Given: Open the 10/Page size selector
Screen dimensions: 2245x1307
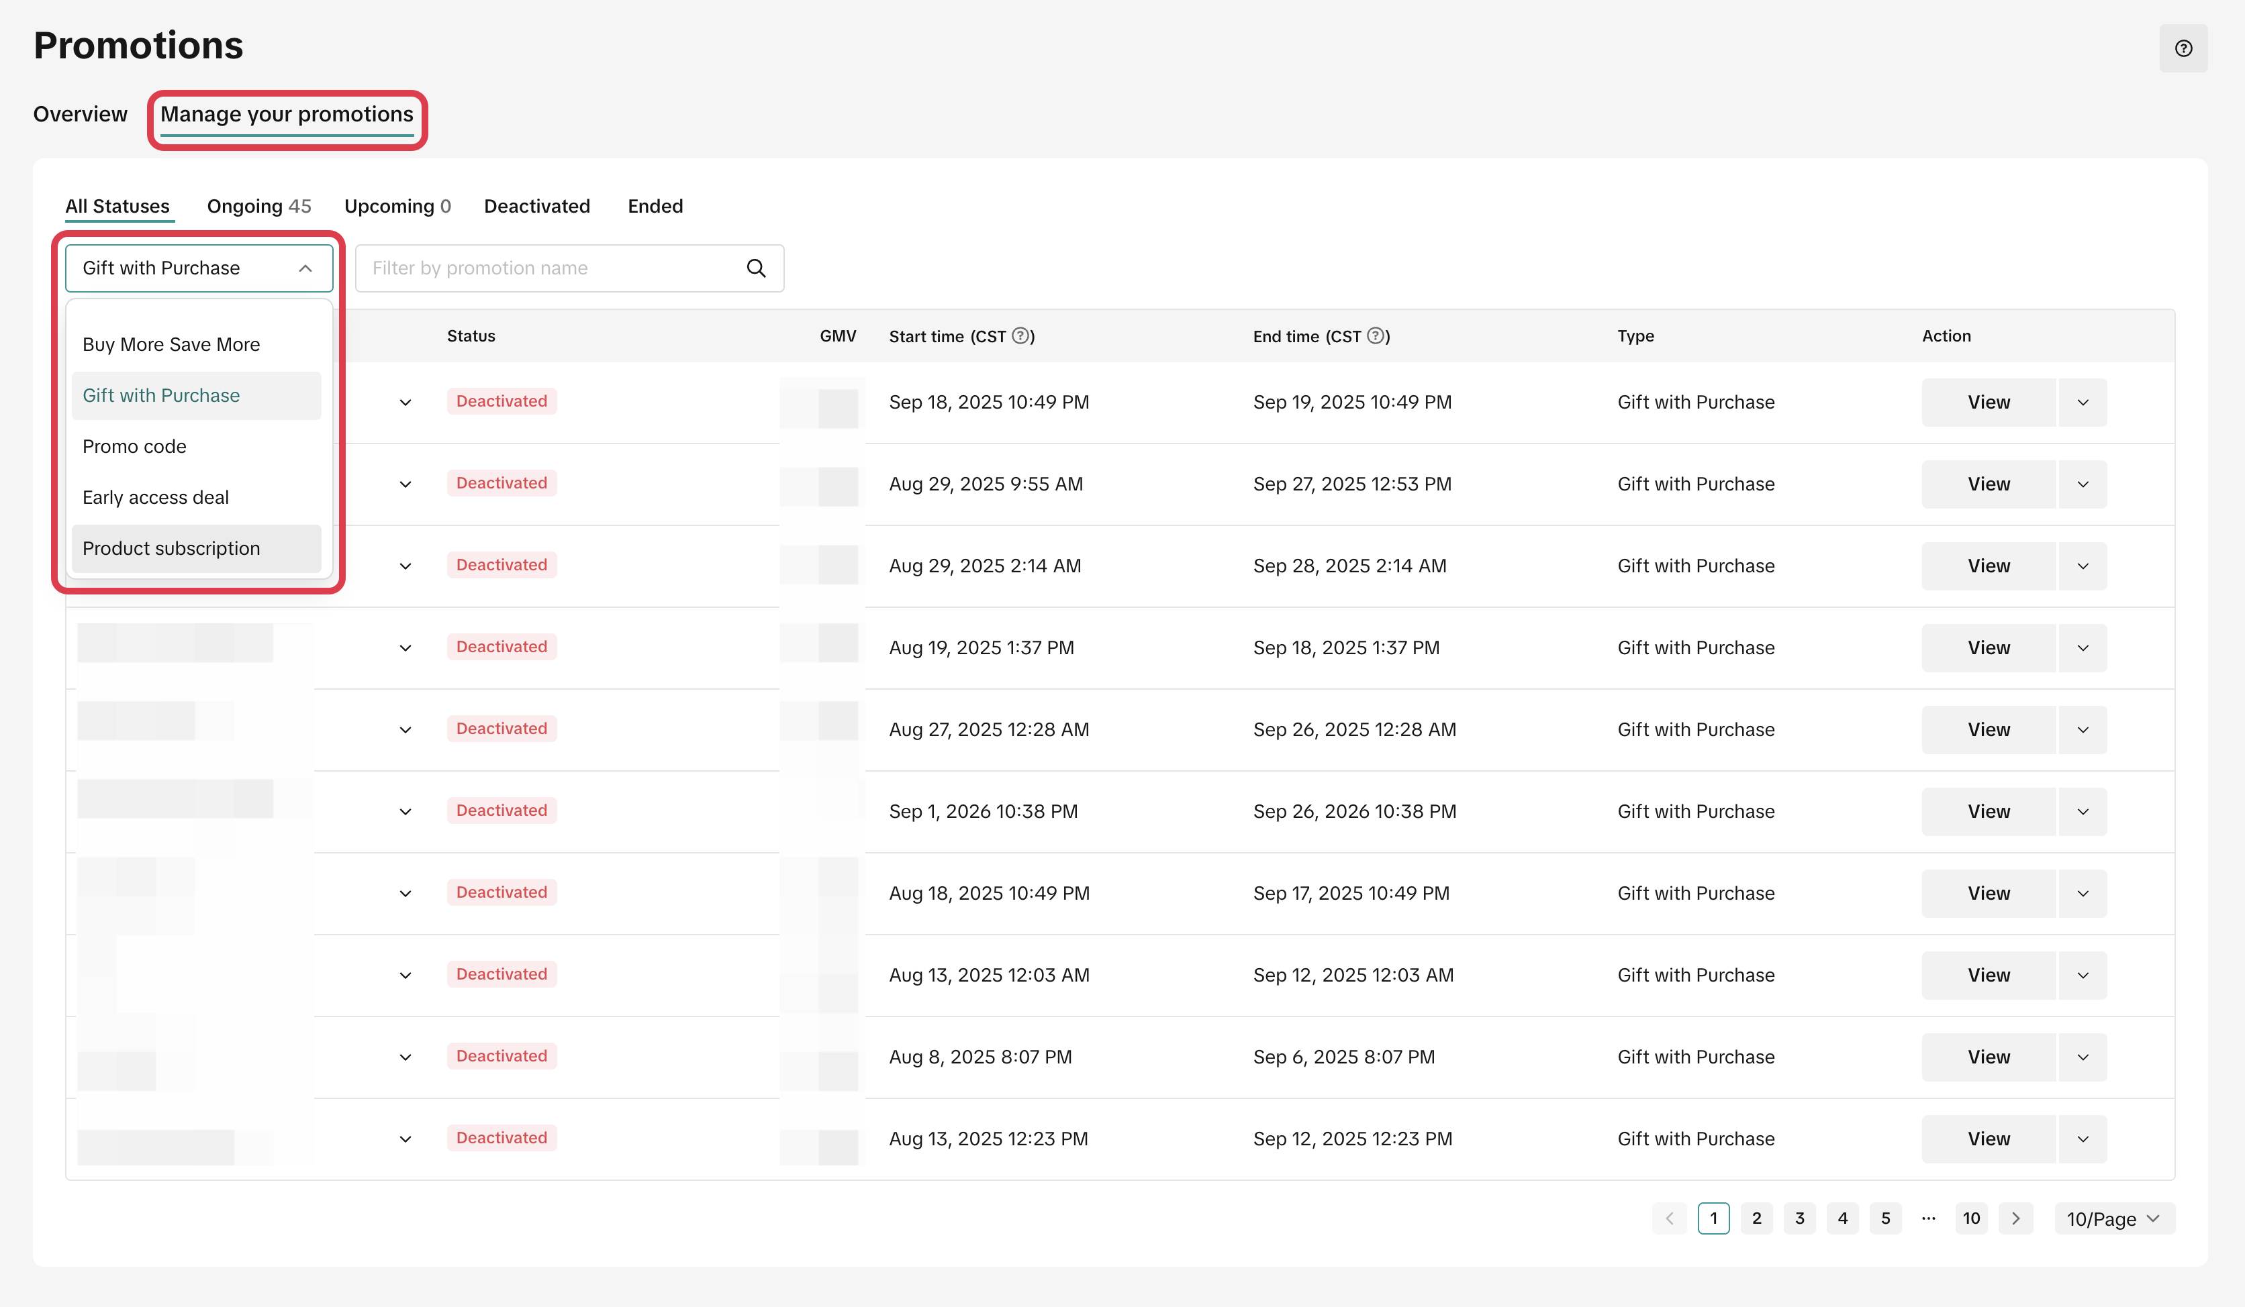Looking at the screenshot, I should tap(2113, 1218).
